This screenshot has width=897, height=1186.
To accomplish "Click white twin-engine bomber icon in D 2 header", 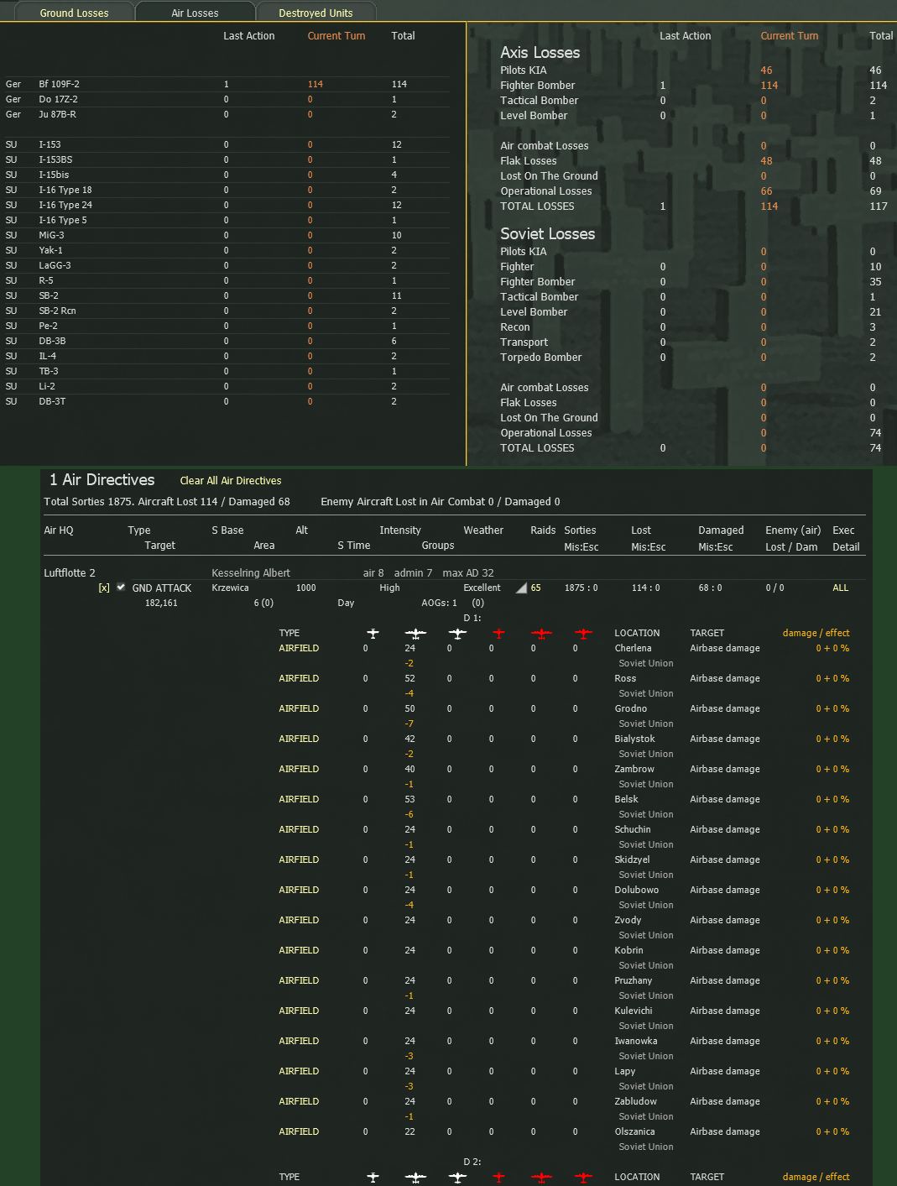I will click(x=415, y=1177).
